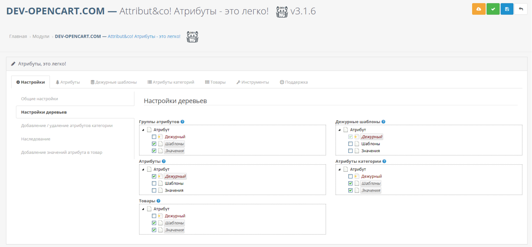532x247 pixels.
Task: Select Атрибут root label in Атрибуты tree
Action: 161,169
